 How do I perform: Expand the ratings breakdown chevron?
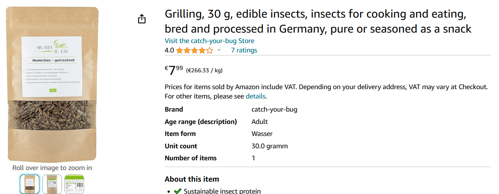pyautogui.click(x=219, y=50)
